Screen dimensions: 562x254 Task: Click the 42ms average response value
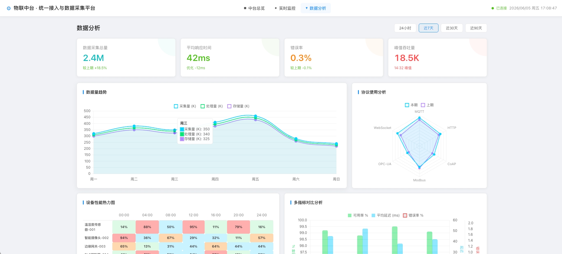(x=198, y=58)
